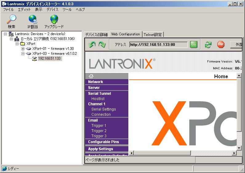This screenshot has width=245, height=173.
Task: Select XPort-03 - firmware v6.1.0.2 tree row
Action: [54, 54]
